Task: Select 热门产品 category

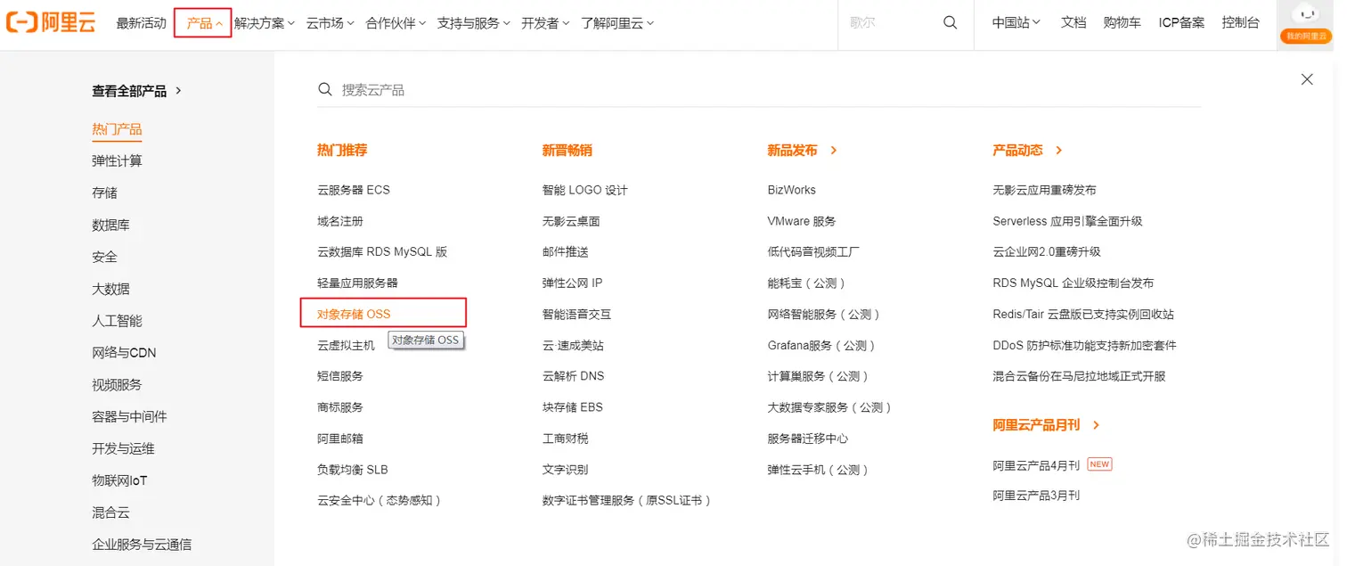Action: tap(117, 129)
